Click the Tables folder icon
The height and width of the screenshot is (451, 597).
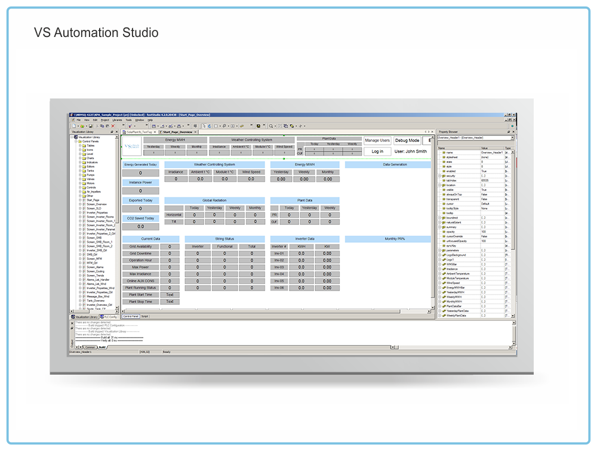point(84,146)
